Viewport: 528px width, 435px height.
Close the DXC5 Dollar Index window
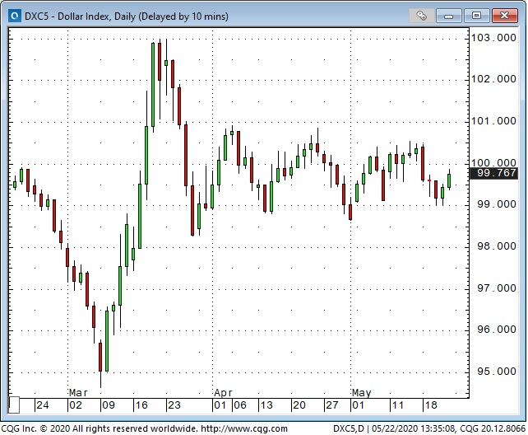click(504, 16)
